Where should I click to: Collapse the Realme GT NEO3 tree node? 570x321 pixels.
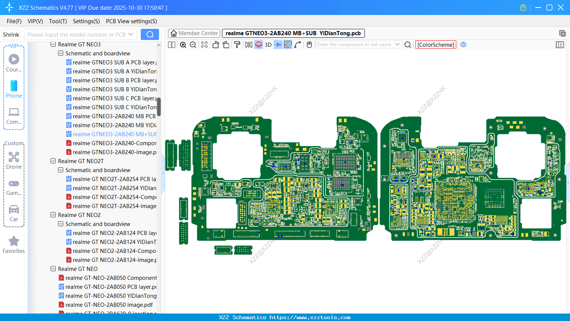point(53,45)
